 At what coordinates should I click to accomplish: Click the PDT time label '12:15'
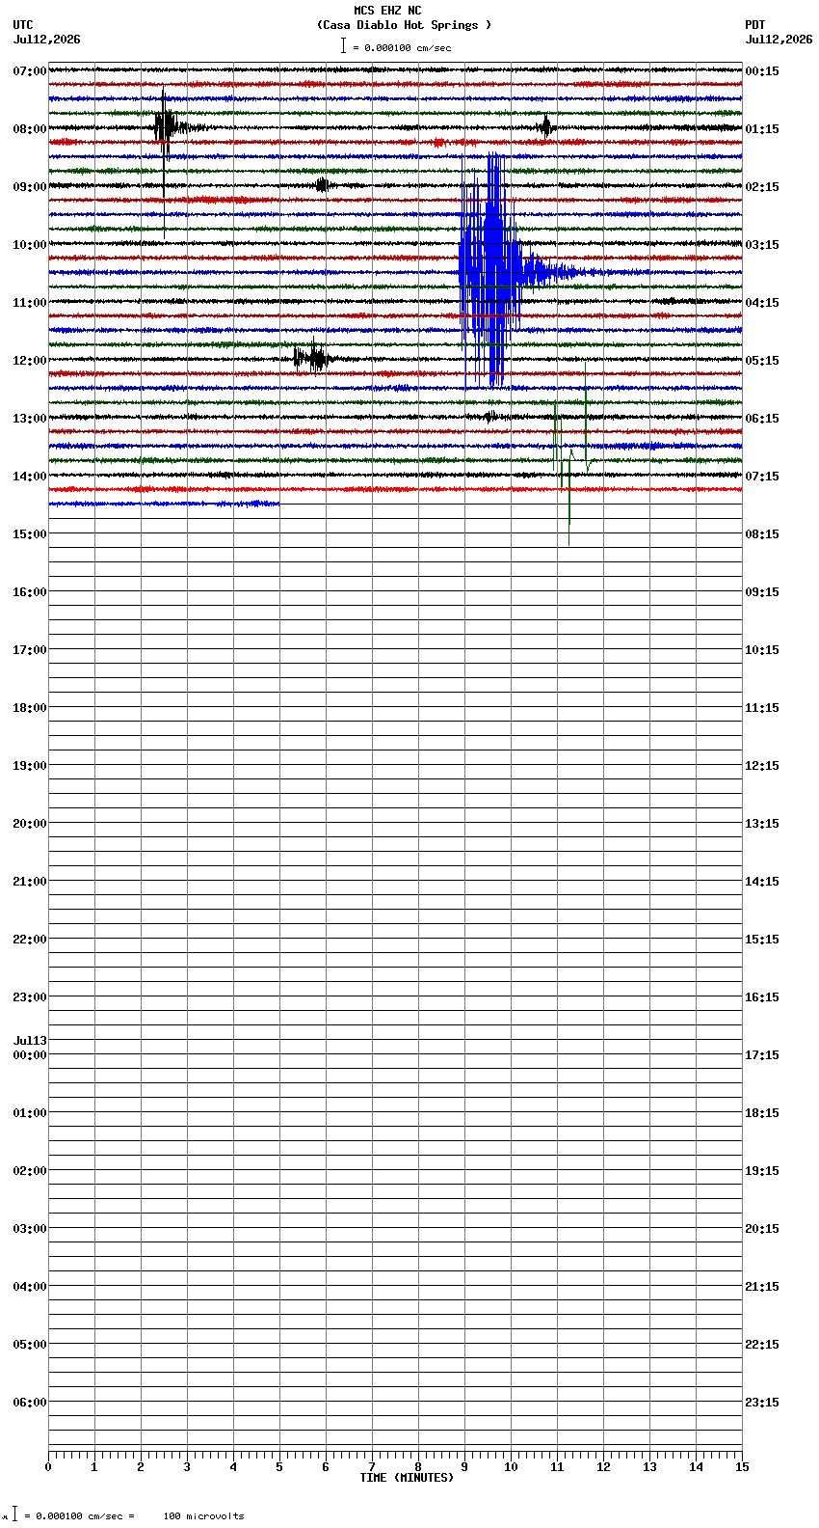762,766
